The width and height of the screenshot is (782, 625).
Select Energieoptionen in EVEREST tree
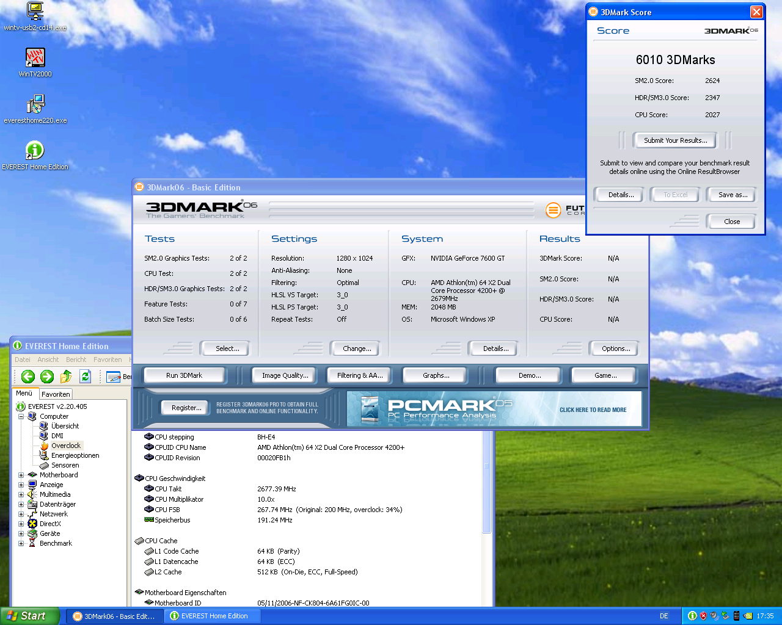click(75, 455)
